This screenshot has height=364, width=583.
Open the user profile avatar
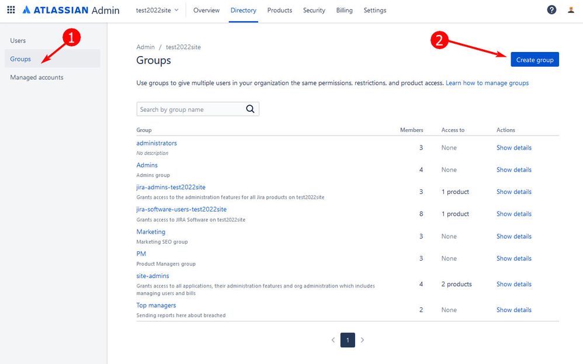[571, 10]
